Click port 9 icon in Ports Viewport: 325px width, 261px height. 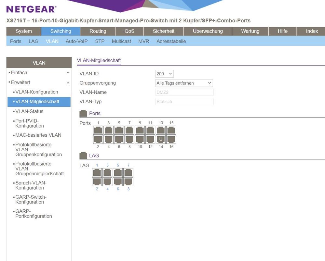tap(140, 130)
